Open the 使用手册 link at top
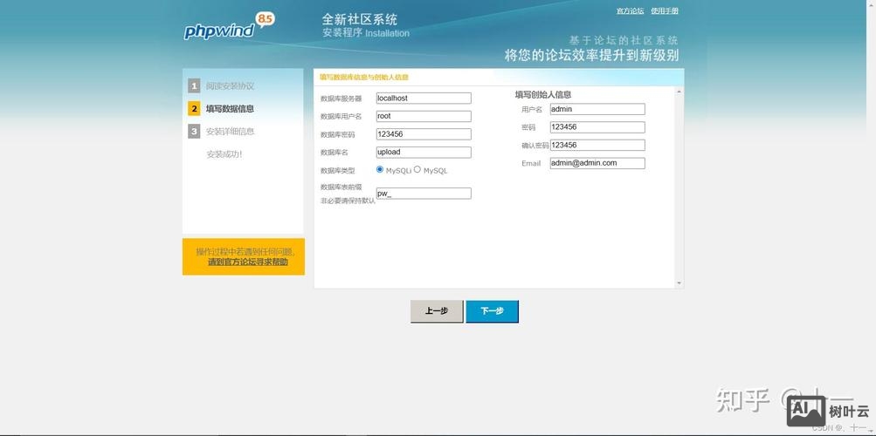This screenshot has height=436, width=876. point(664,11)
